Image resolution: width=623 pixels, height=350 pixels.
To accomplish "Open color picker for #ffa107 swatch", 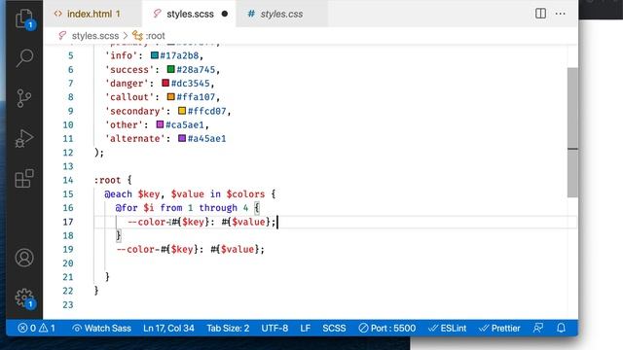I will coord(171,97).
